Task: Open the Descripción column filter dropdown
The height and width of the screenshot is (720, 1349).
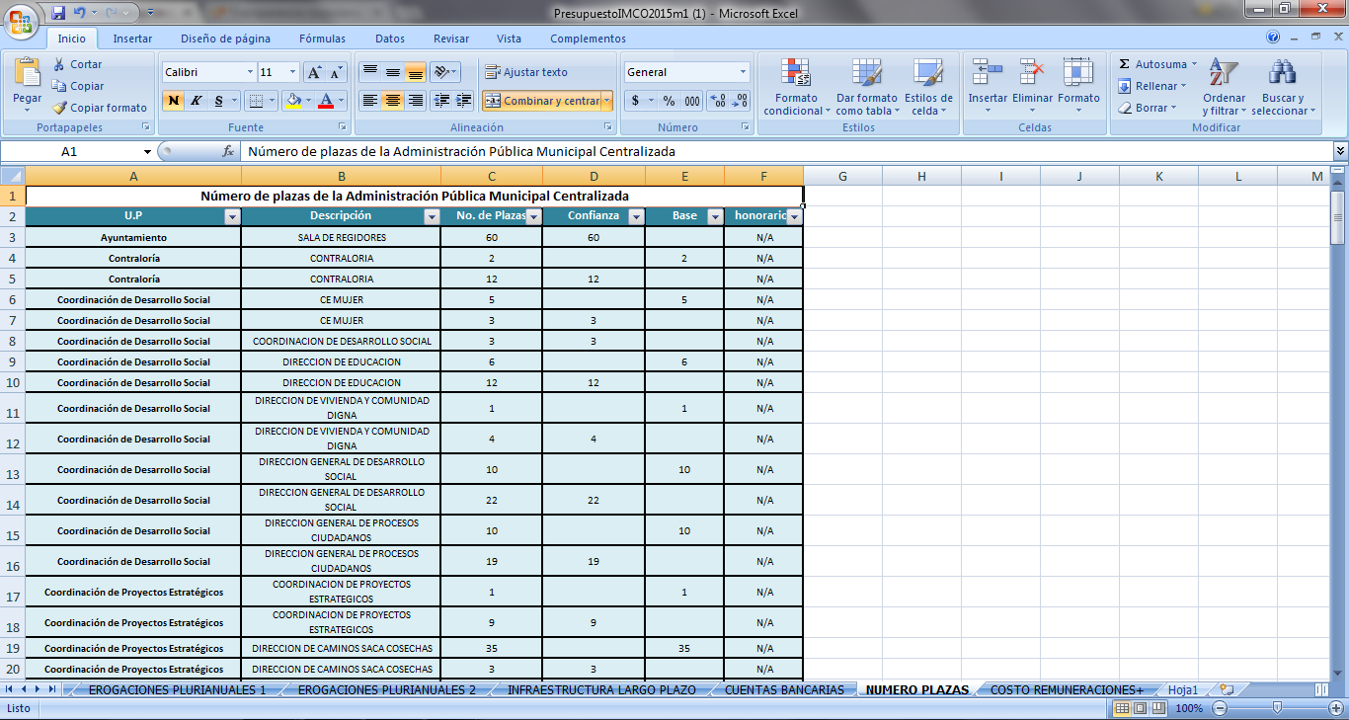Action: 432,216
